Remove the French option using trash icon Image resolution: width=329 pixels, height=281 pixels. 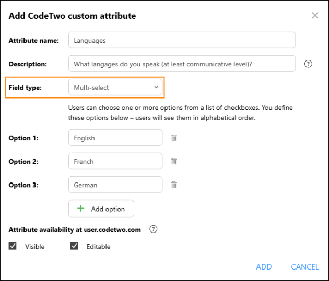tap(174, 161)
